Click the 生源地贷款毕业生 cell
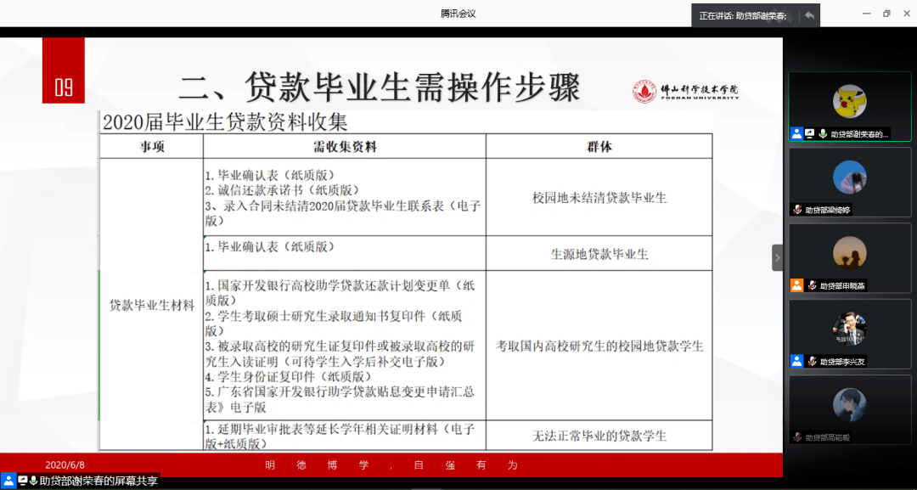Screen dimensions: 917x490 pyautogui.click(x=599, y=255)
